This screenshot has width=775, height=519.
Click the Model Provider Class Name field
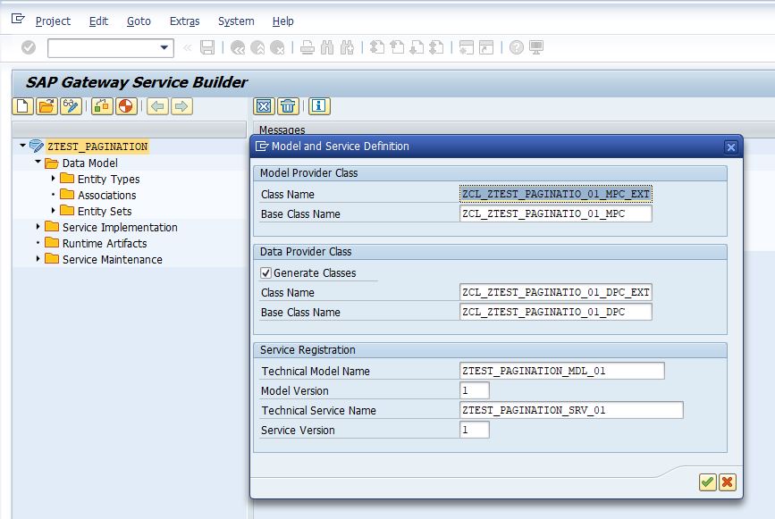(555, 194)
